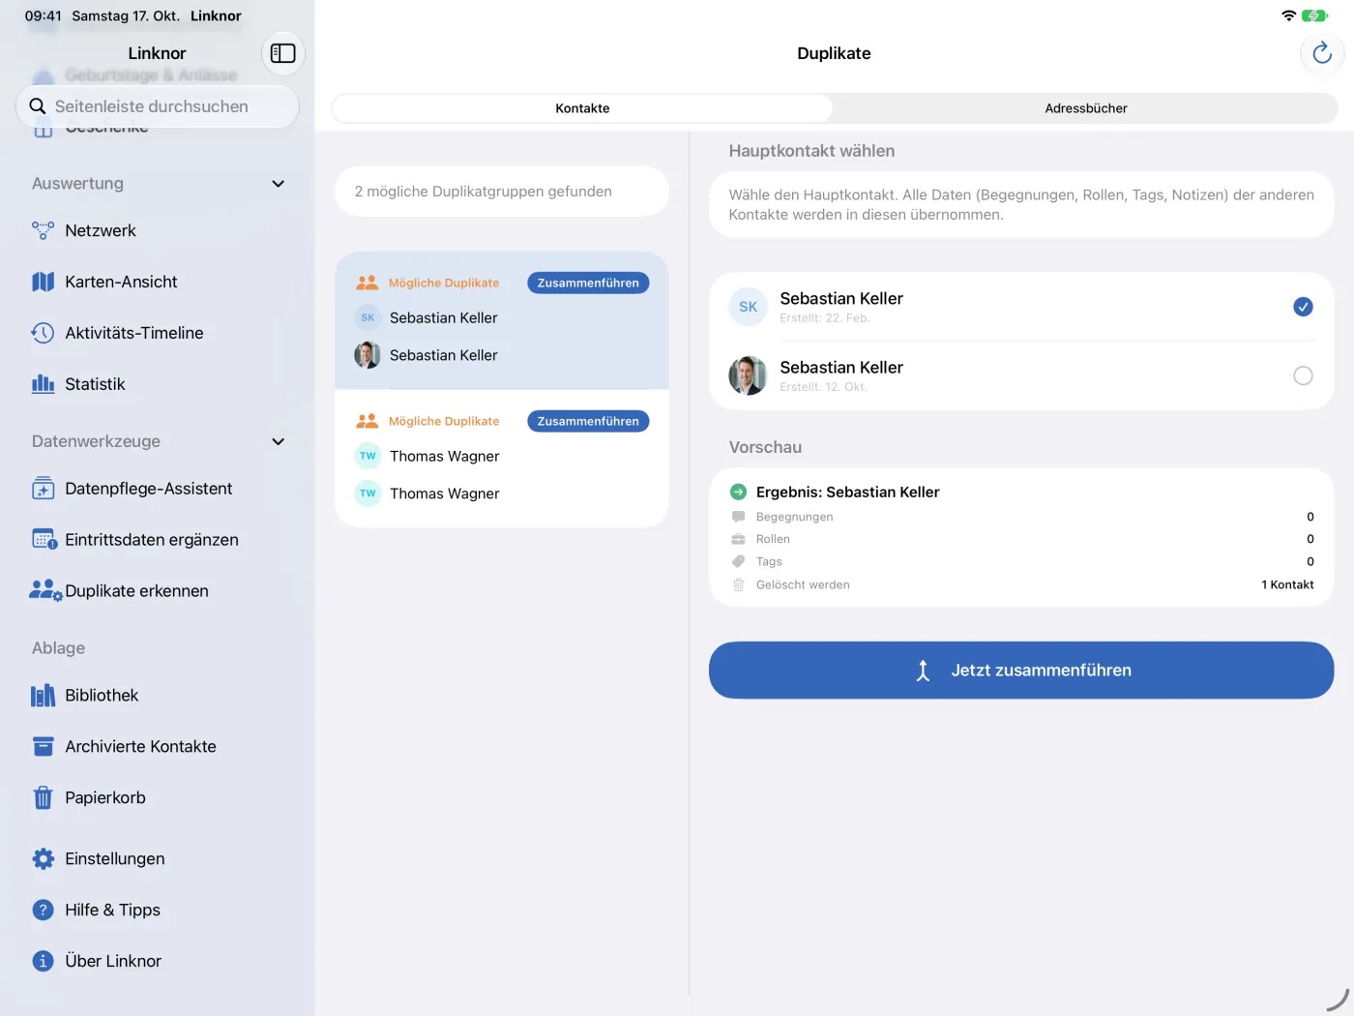
Task: Open the Über Linknor info icon
Action: point(43,961)
